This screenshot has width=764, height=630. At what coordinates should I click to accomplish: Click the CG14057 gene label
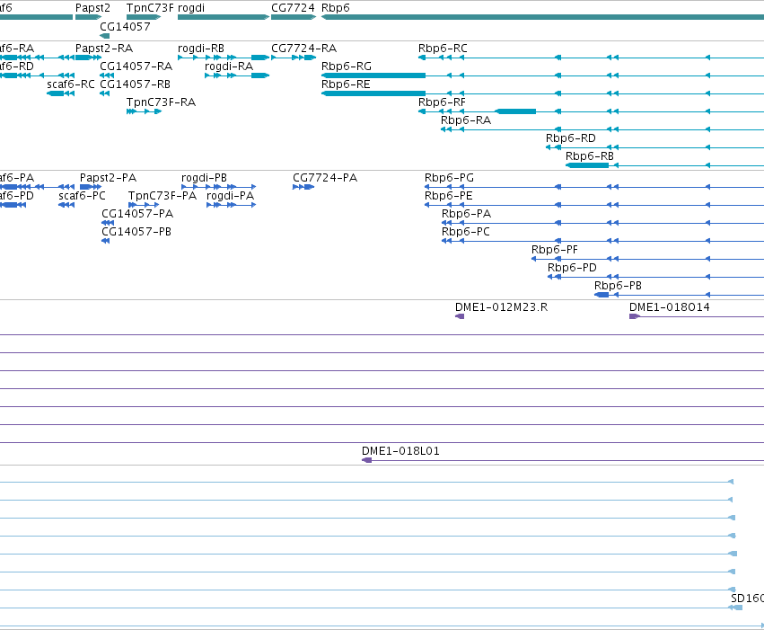click(x=125, y=27)
